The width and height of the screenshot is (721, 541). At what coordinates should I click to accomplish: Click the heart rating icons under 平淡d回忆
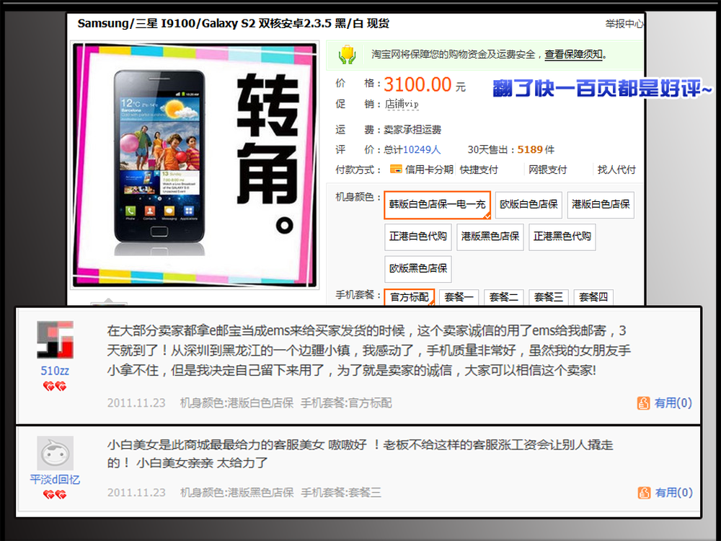55,495
